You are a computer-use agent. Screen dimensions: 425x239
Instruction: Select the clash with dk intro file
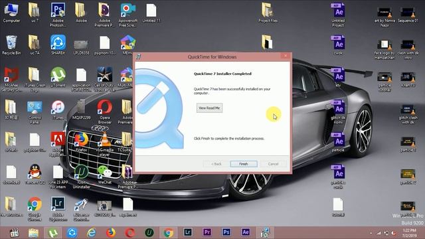[x=408, y=49]
